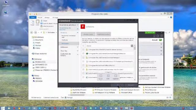This screenshot has height=110, width=196.
Task: Click the Ajouter icon in popup toolbar
Action: [101, 76]
